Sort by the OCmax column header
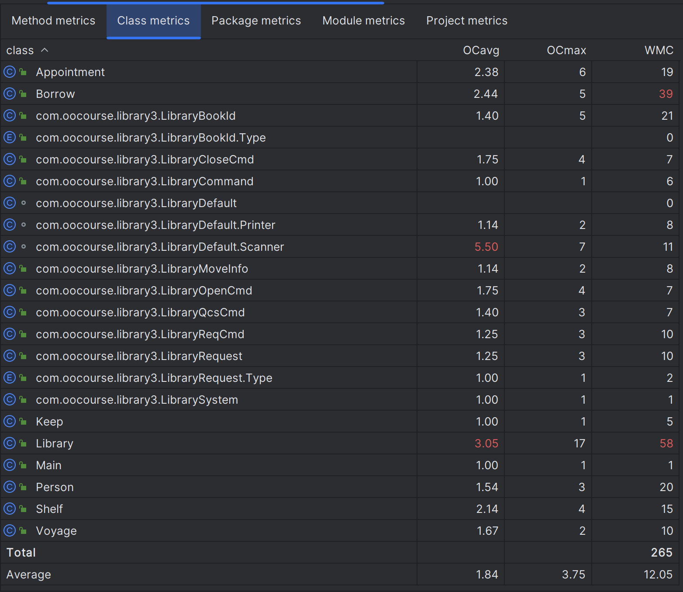Screen dimensions: 683x592 (566, 50)
